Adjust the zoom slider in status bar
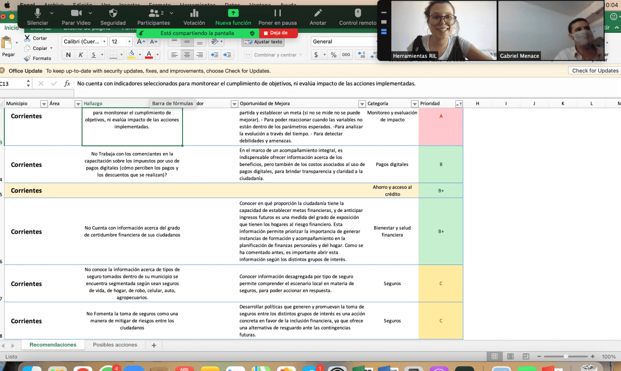Viewport: 621px width, 371px height. (x=567, y=357)
